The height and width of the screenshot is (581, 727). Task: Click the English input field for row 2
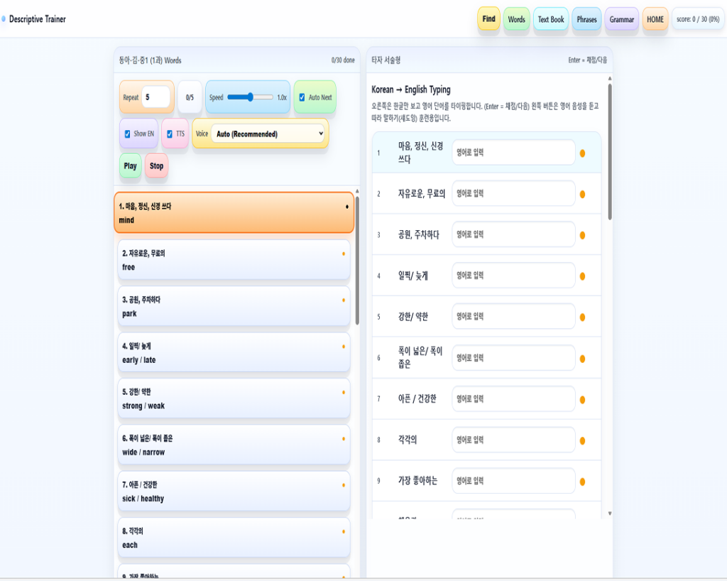point(513,193)
